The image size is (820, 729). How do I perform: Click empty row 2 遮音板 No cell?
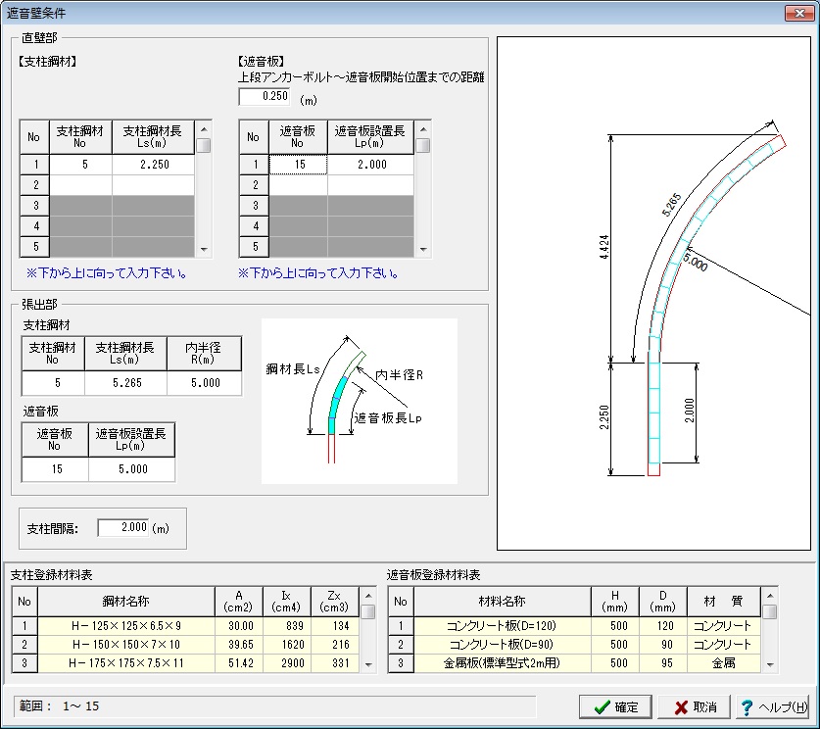tap(298, 184)
